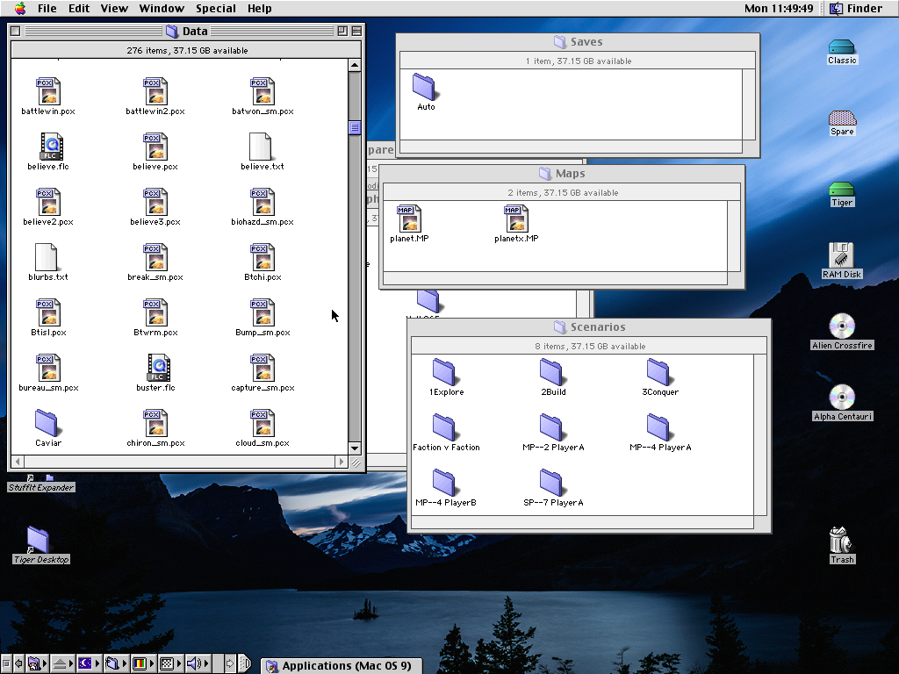Select buster.flc file in Data window

point(155,368)
